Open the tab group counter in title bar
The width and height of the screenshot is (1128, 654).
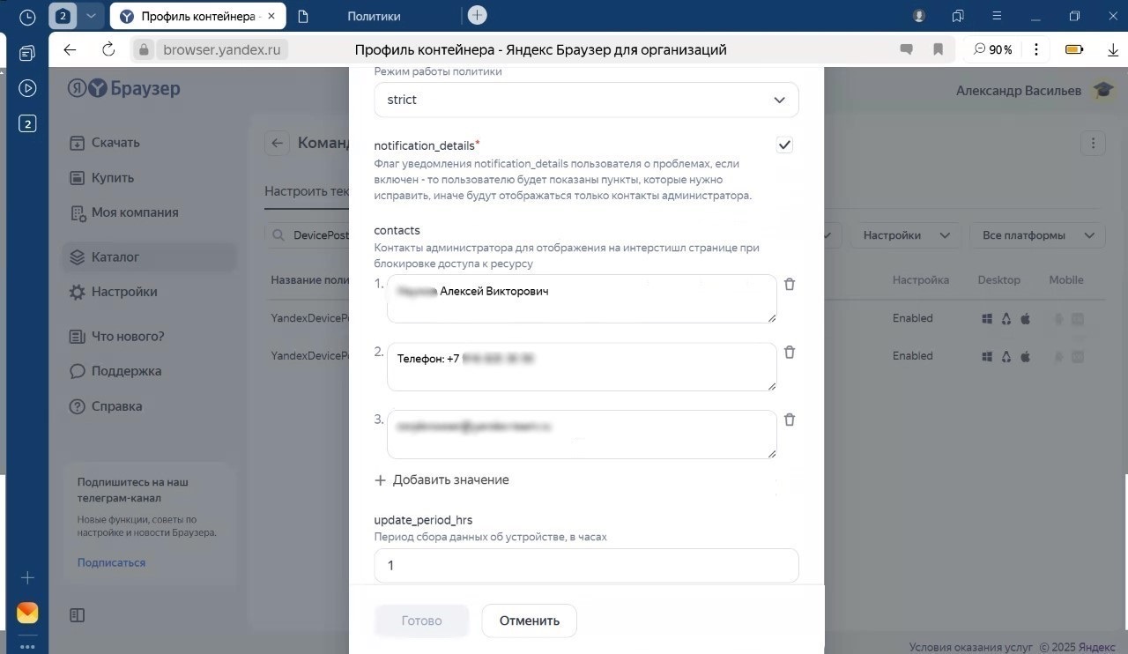tap(63, 16)
